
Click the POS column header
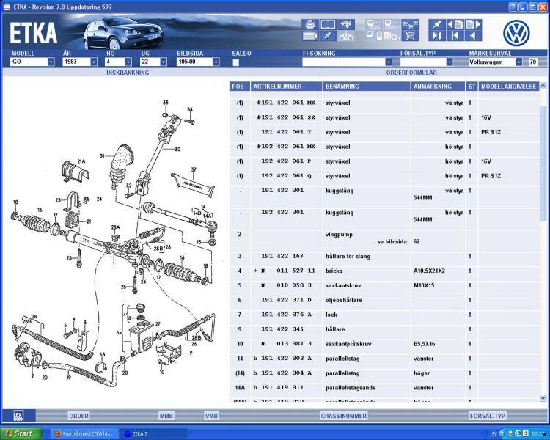click(240, 87)
